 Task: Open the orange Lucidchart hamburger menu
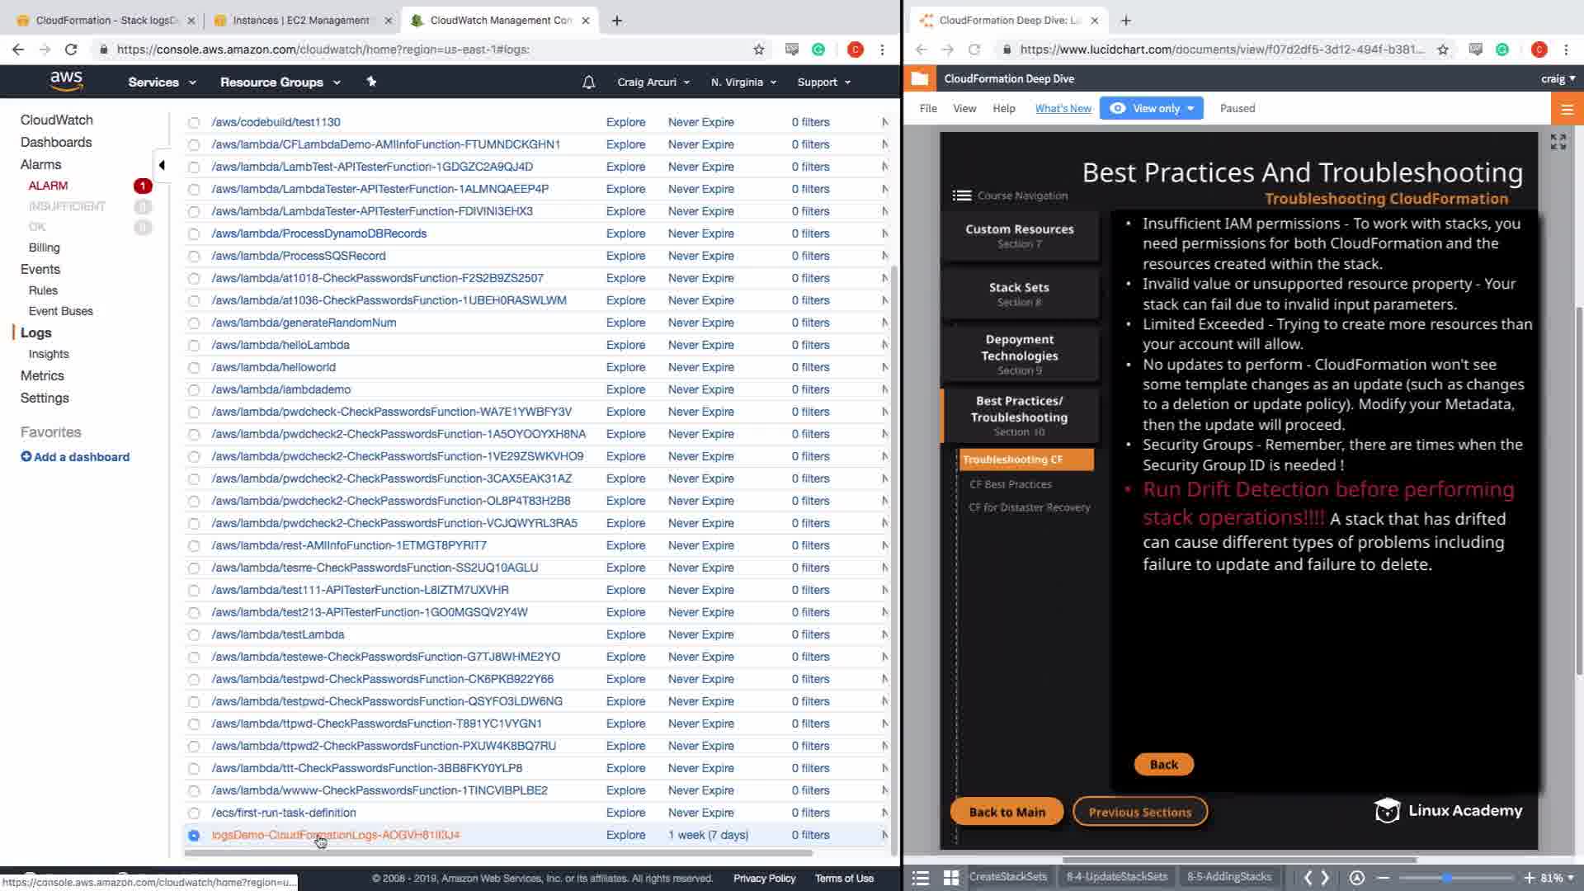1567,109
